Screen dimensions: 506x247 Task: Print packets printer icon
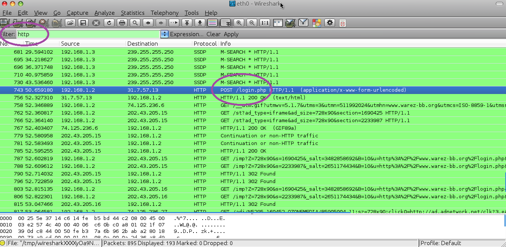(122, 23)
